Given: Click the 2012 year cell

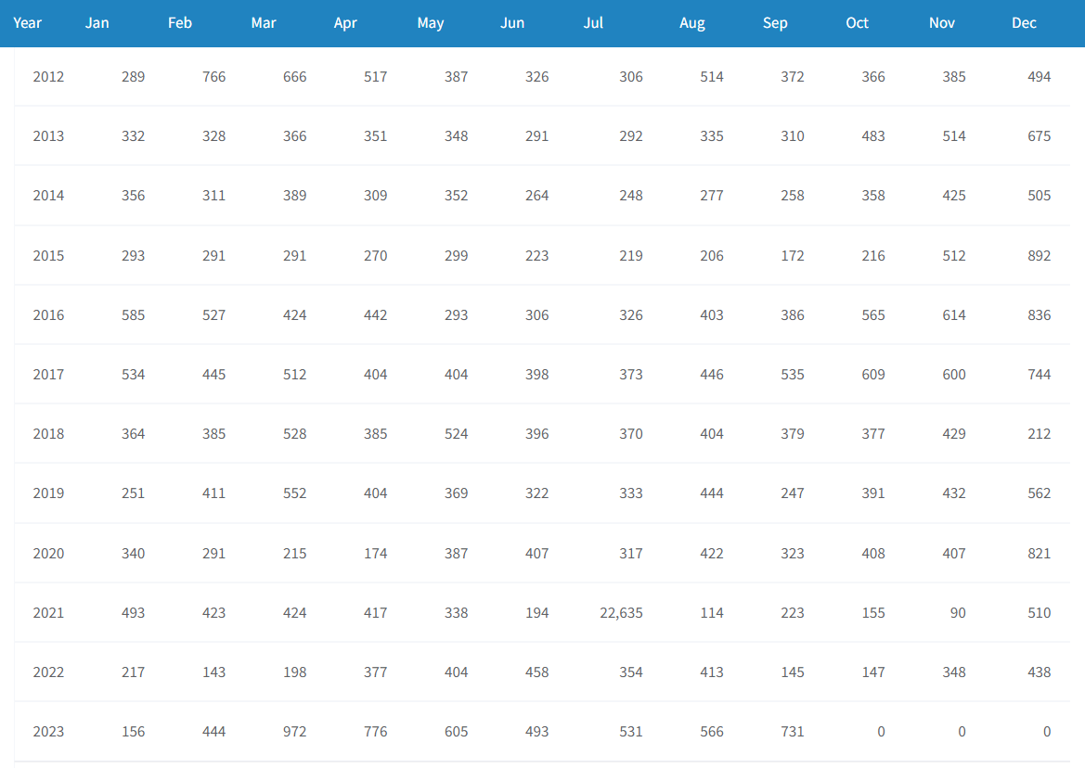Looking at the screenshot, I should pyautogui.click(x=48, y=77).
